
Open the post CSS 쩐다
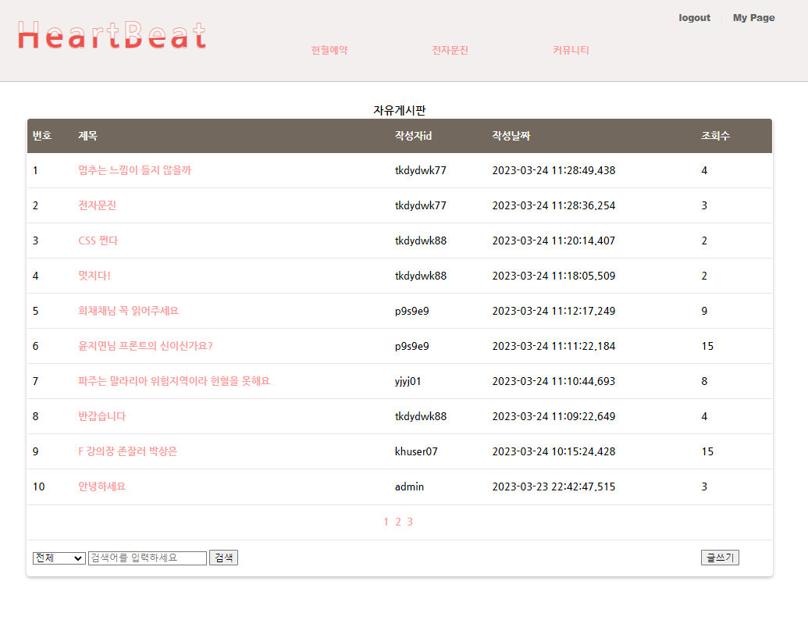[98, 241]
